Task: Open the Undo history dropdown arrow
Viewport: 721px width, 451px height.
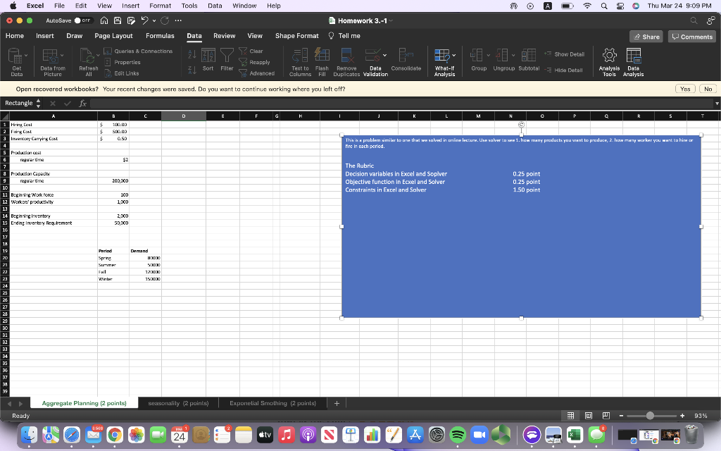Action: (x=154, y=20)
